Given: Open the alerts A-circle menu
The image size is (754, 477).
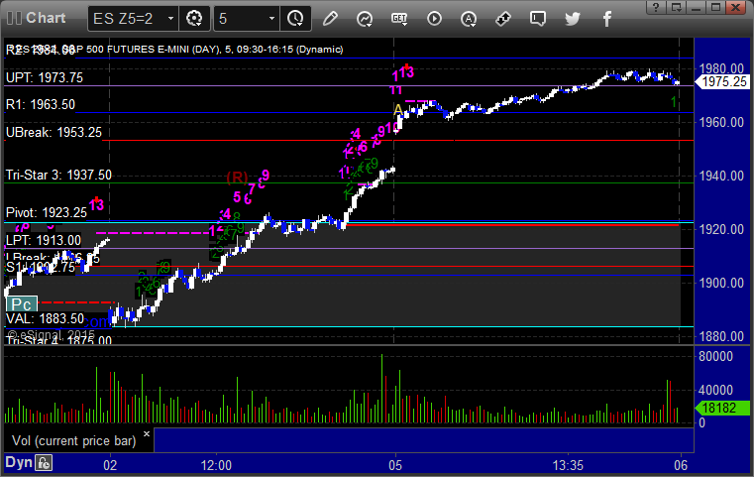Looking at the screenshot, I should 469,19.
